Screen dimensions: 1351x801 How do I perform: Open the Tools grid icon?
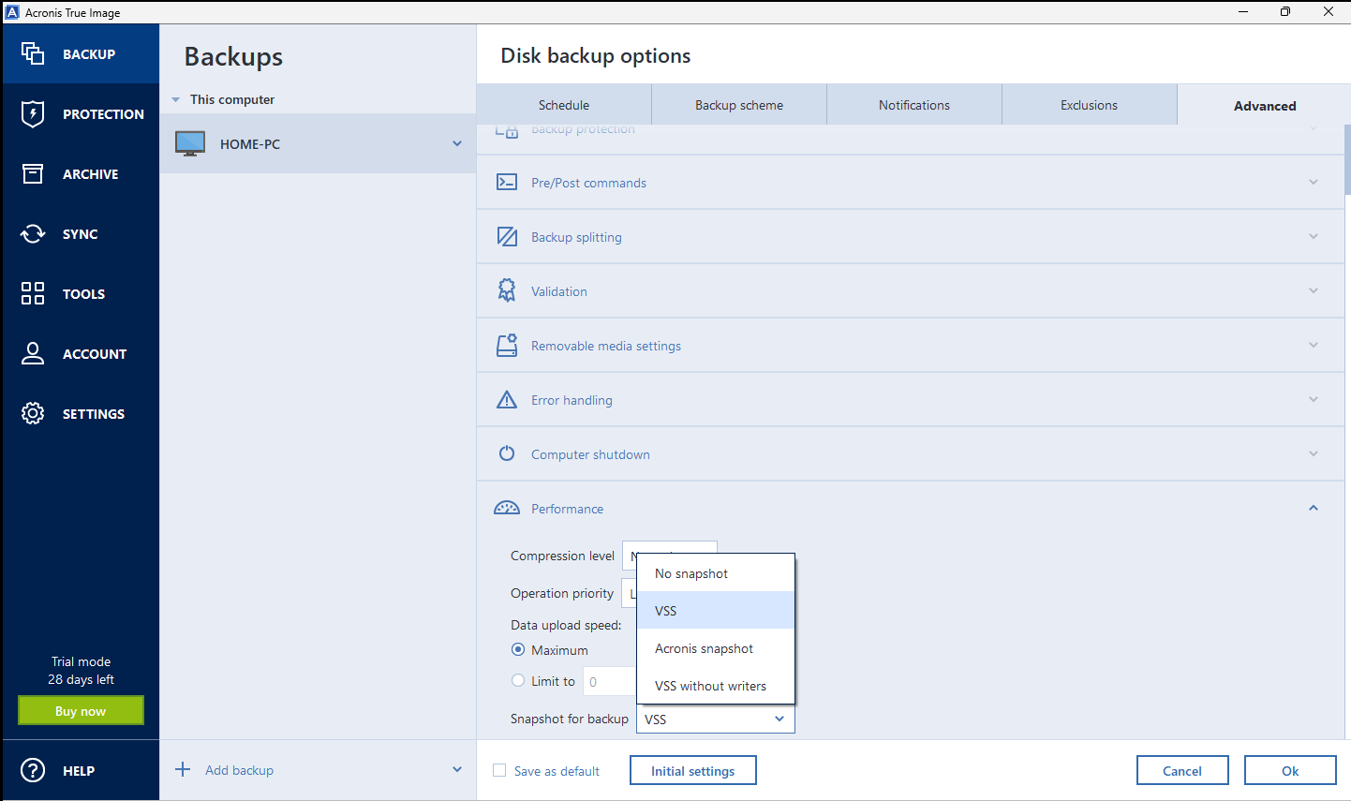click(x=32, y=293)
